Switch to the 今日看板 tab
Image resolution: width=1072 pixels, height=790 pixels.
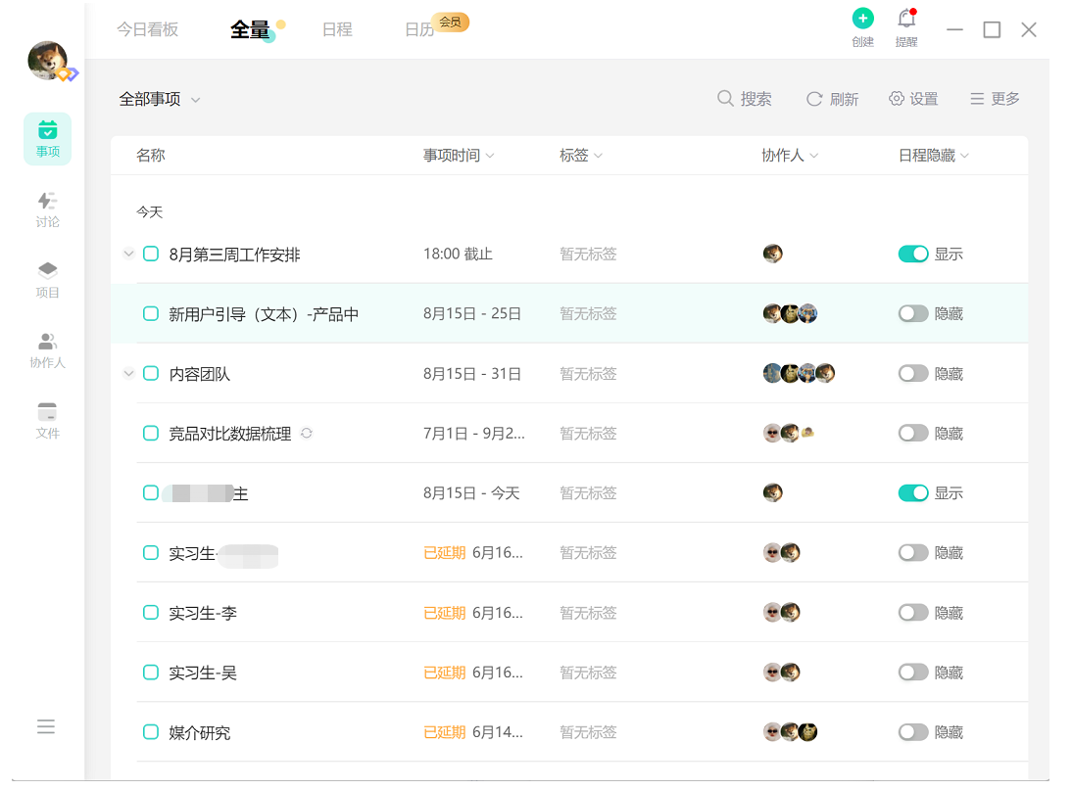click(148, 29)
